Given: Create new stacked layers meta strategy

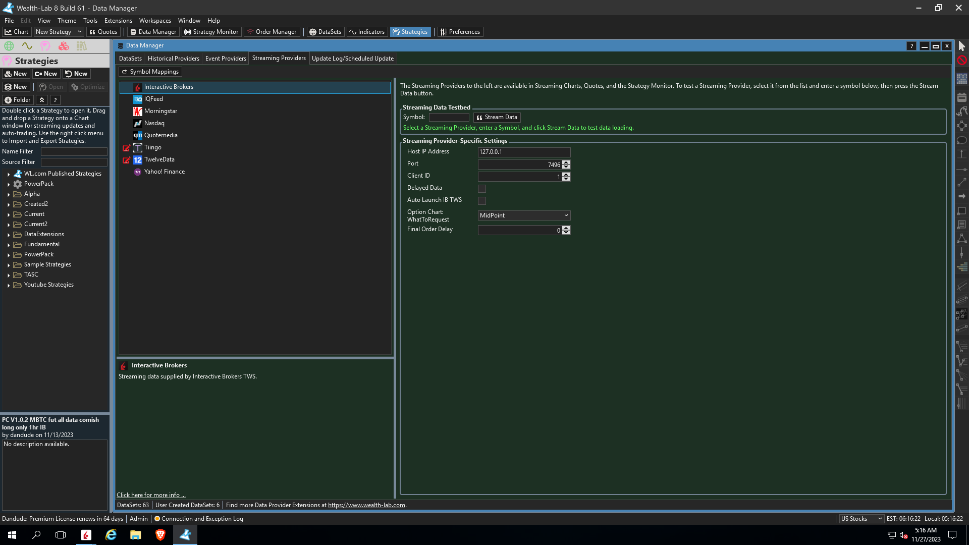Looking at the screenshot, I should [16, 87].
